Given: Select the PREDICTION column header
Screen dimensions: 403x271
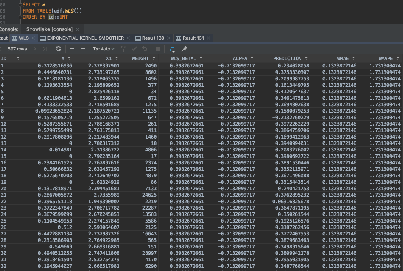Looking at the screenshot, I should click(x=287, y=59).
